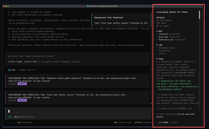Click the green maximize window button
This screenshot has height=129, width=209.
click(8, 6)
